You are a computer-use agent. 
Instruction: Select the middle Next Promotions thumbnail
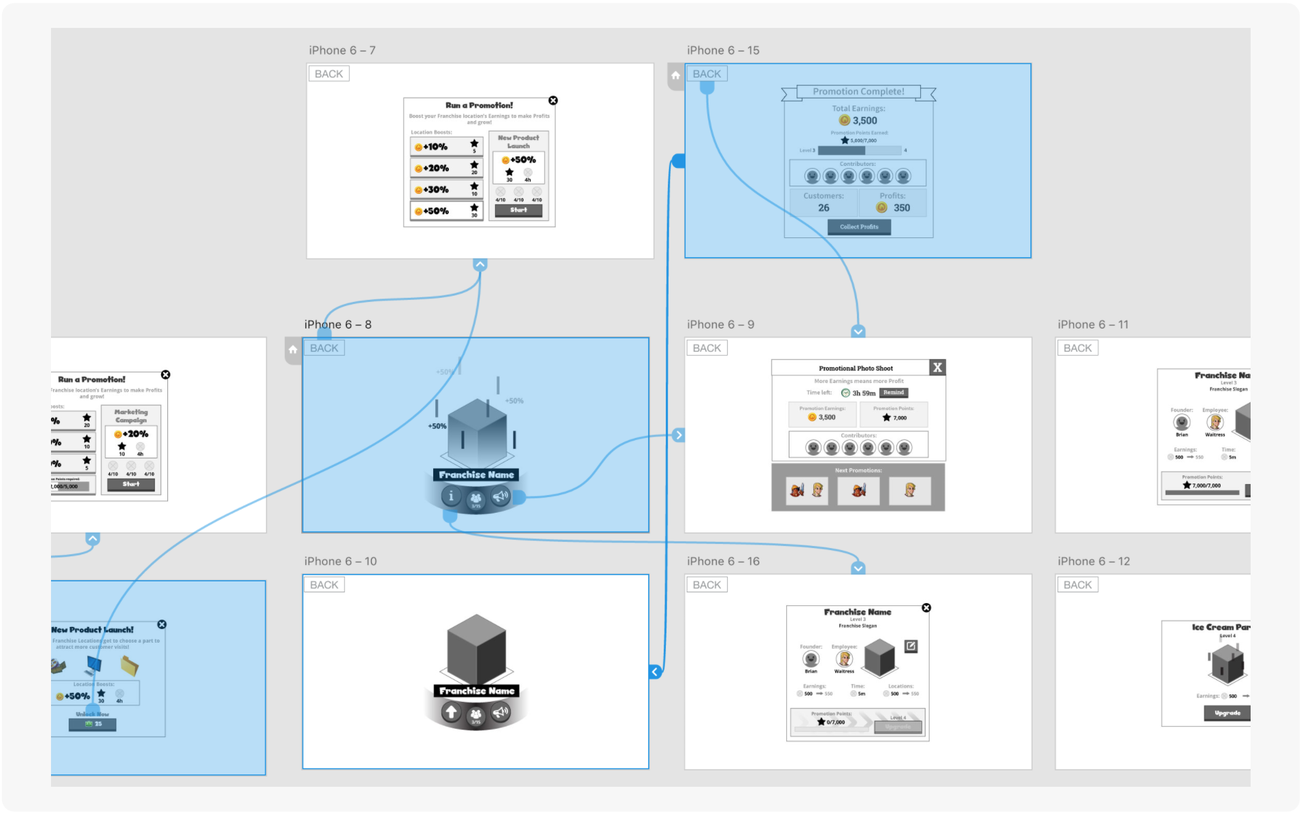click(x=858, y=490)
